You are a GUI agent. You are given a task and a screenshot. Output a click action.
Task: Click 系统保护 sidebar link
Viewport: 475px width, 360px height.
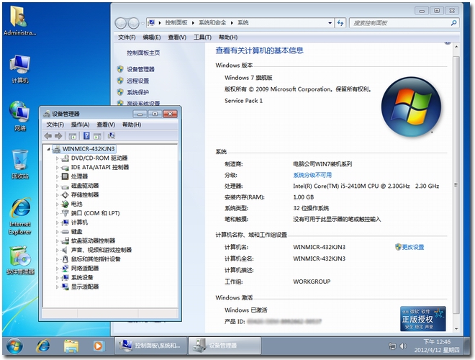click(x=138, y=92)
